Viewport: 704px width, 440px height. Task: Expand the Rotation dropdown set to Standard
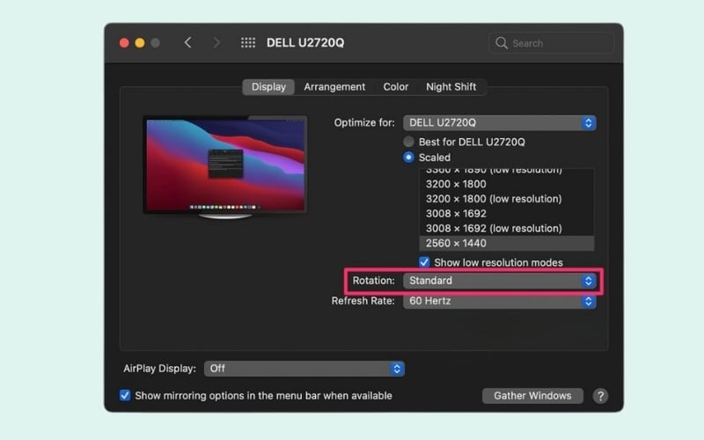tap(499, 281)
